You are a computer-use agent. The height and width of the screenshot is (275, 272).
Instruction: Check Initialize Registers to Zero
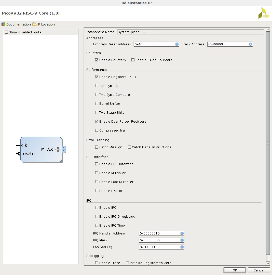tap(127, 263)
